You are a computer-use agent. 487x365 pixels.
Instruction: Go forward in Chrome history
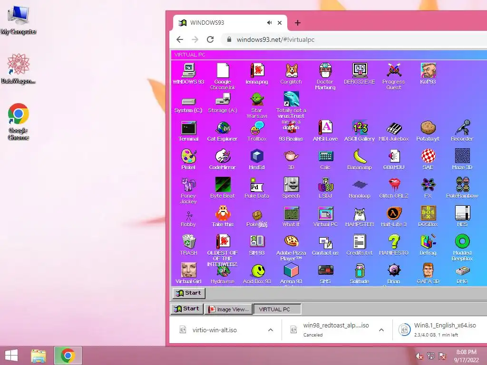tap(195, 39)
